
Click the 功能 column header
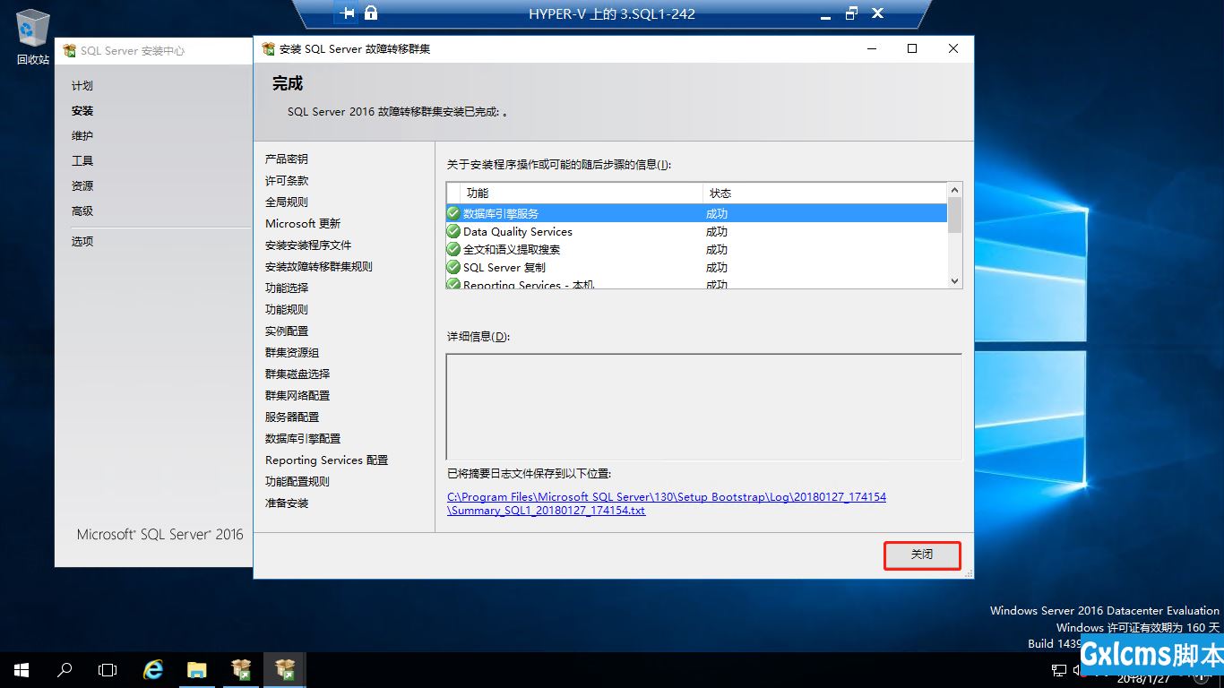[x=582, y=193]
